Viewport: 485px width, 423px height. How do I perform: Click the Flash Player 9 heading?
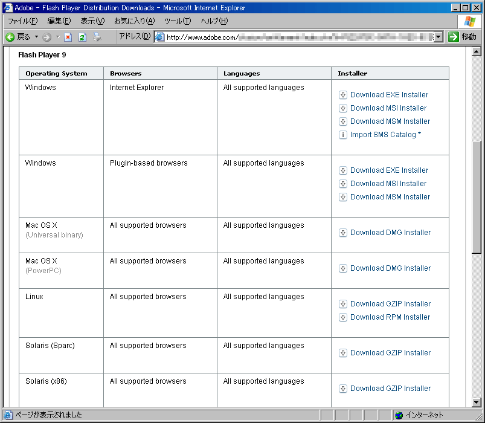[x=42, y=55]
